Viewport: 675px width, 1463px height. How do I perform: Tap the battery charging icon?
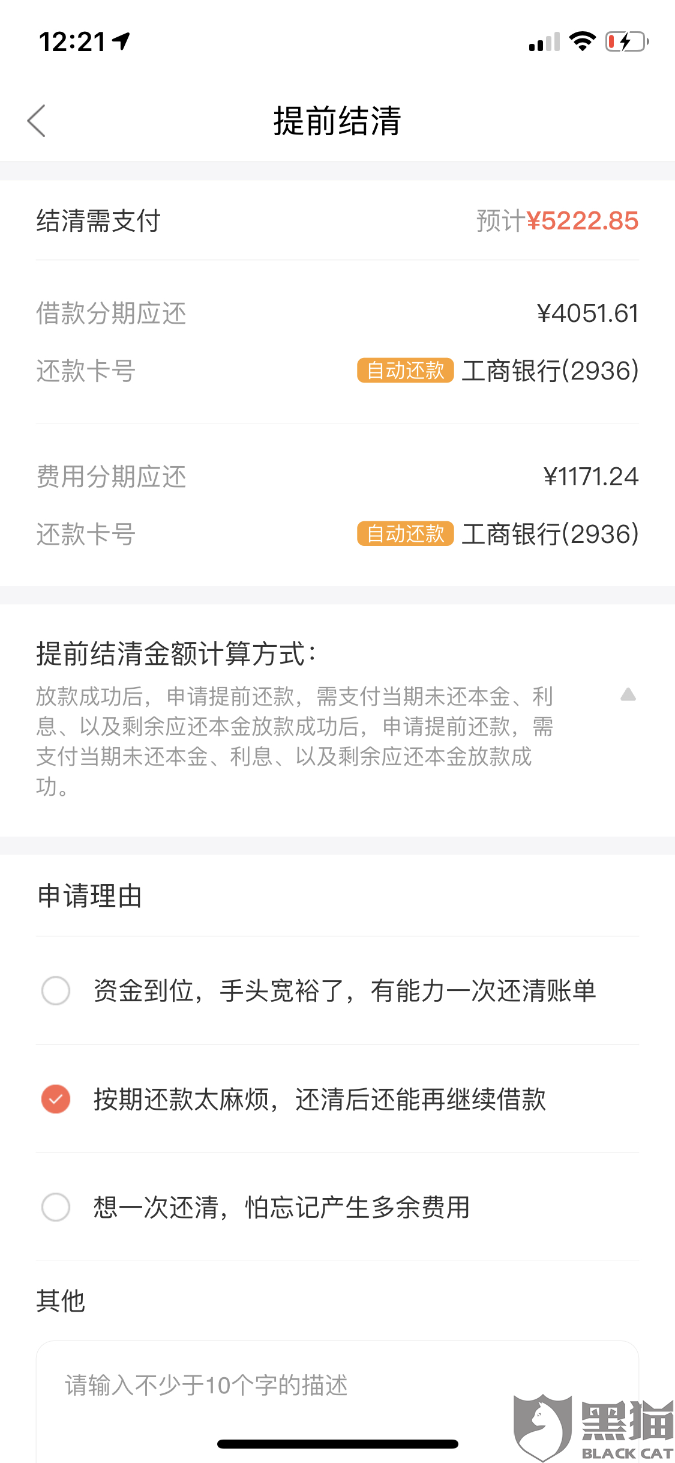pos(627,41)
